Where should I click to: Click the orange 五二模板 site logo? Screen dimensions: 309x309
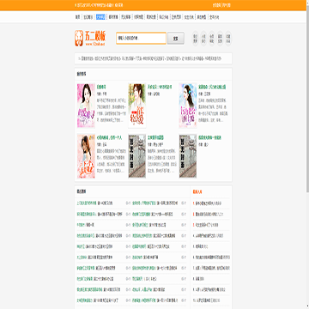(90, 39)
